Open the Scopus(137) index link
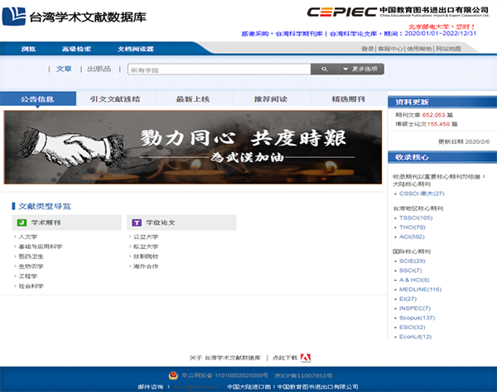The height and width of the screenshot is (392, 497). coord(417,318)
